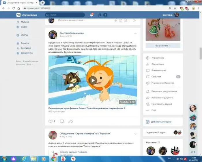202x162 pixels.
Task: Click the browser back arrow
Action: (3, 8)
